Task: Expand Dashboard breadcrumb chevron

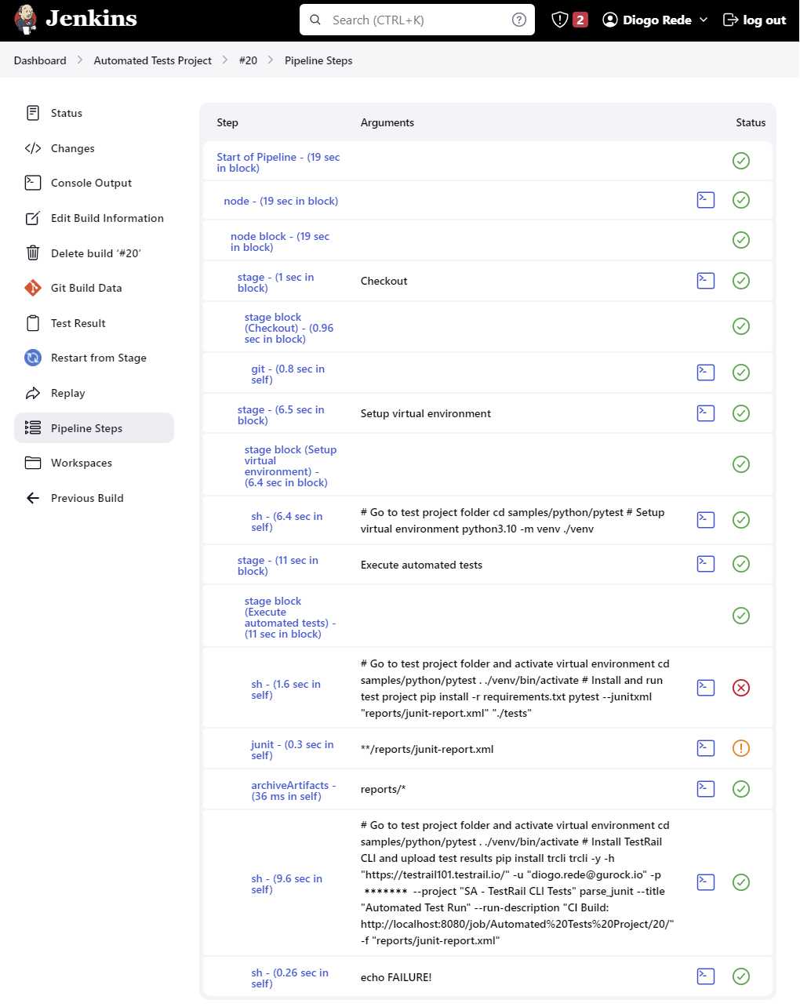Action: point(80,60)
